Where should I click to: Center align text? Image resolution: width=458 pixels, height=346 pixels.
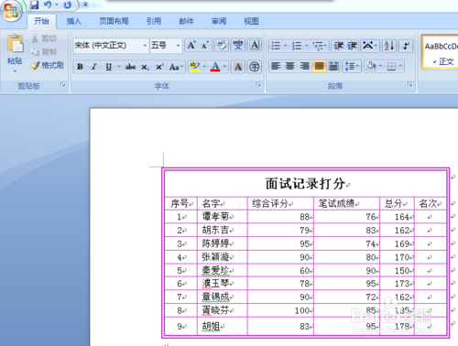[289, 66]
